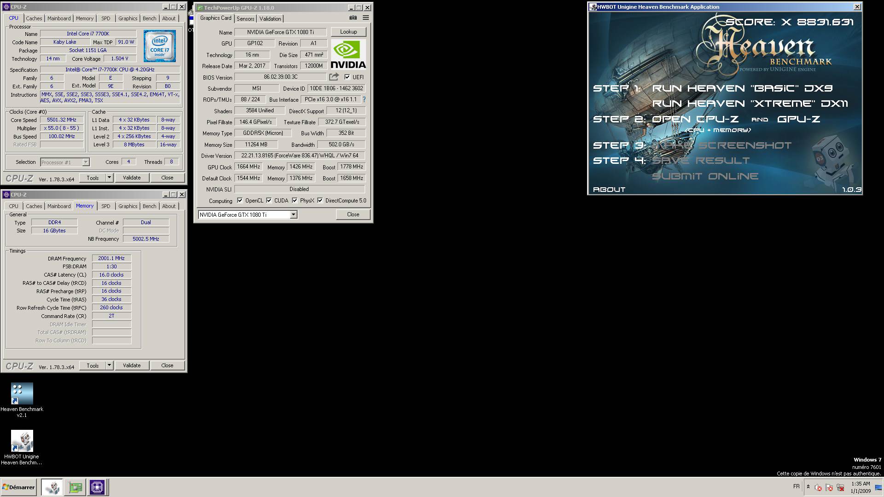Click the NVIDIA logo in GPU-Z
This screenshot has width=884, height=497.
(x=348, y=55)
